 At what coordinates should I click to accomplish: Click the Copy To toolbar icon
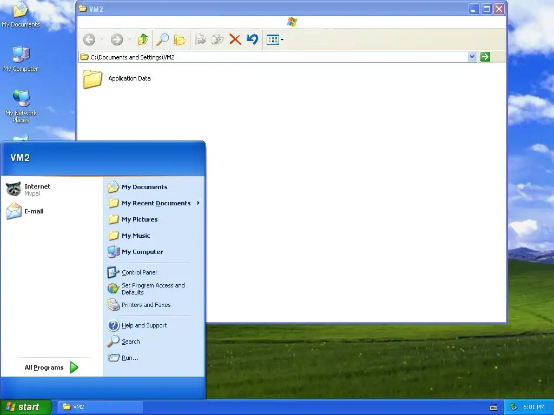tap(217, 39)
